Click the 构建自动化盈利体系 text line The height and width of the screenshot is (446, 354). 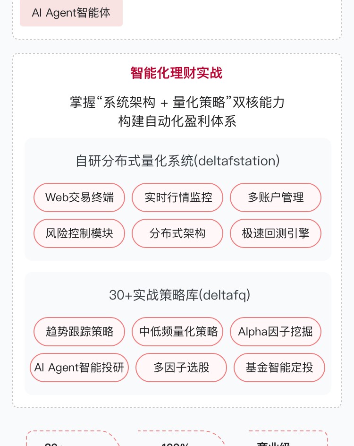(x=177, y=121)
